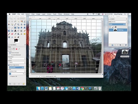Select the Scale tool
Viewport: 138px width, 104px height.
point(18,28)
